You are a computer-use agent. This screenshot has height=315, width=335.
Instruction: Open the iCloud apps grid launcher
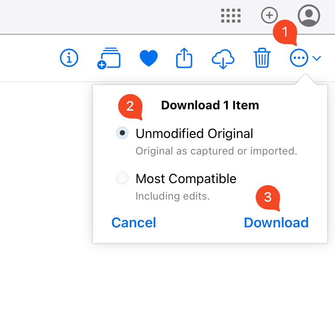[x=230, y=16]
